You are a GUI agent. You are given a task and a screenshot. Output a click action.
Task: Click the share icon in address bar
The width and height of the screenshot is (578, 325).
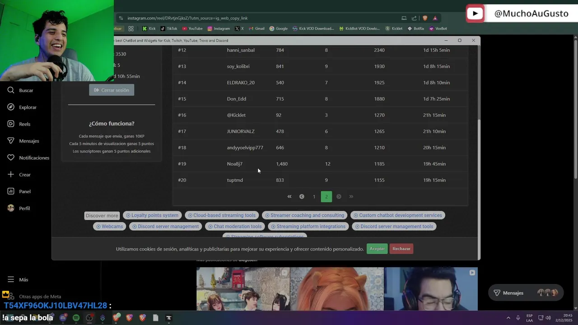point(414,18)
